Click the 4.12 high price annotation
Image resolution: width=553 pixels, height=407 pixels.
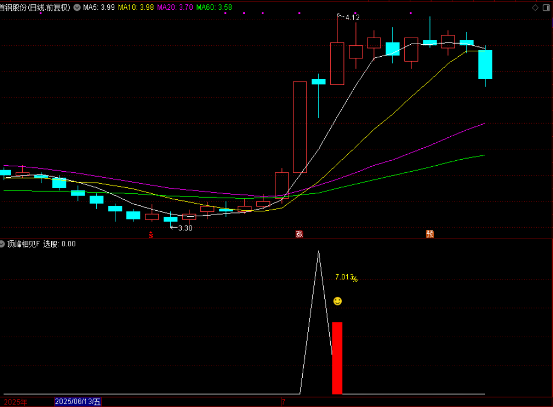click(x=352, y=17)
